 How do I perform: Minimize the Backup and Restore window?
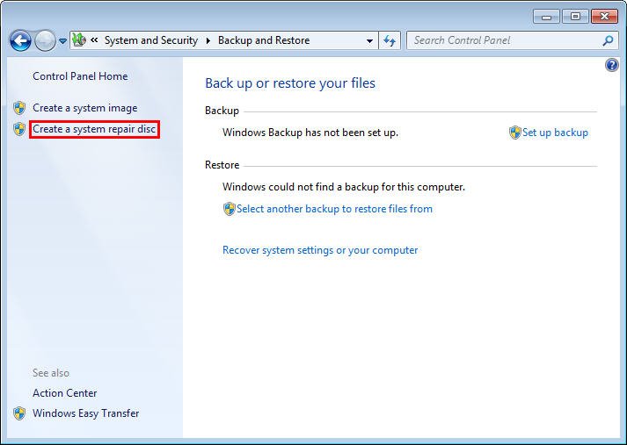click(x=546, y=17)
